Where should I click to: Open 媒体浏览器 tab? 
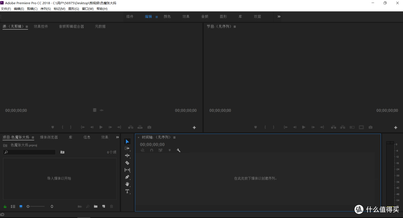coord(49,137)
